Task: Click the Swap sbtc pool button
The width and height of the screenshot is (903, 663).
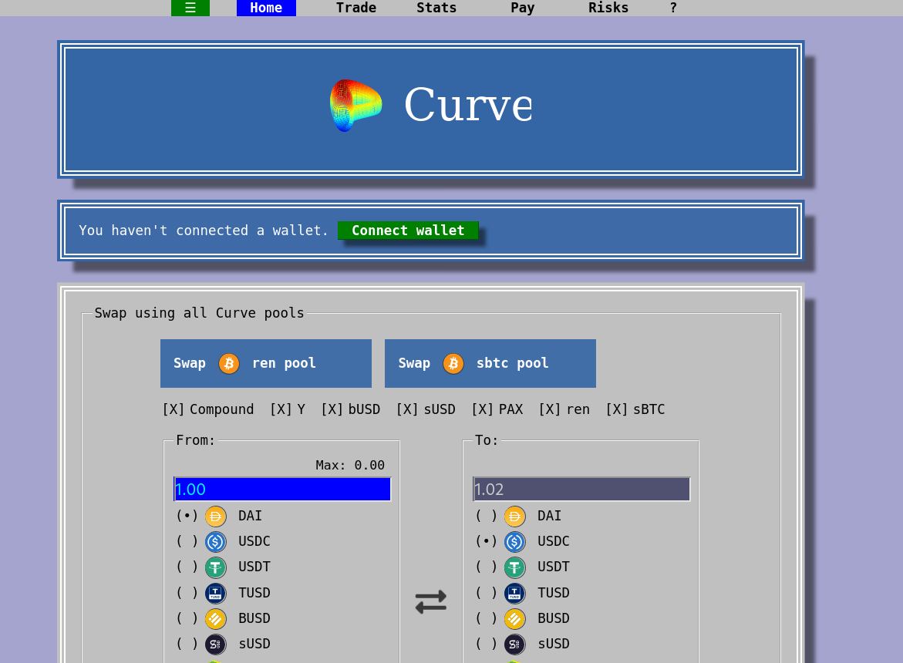Action: coord(490,363)
